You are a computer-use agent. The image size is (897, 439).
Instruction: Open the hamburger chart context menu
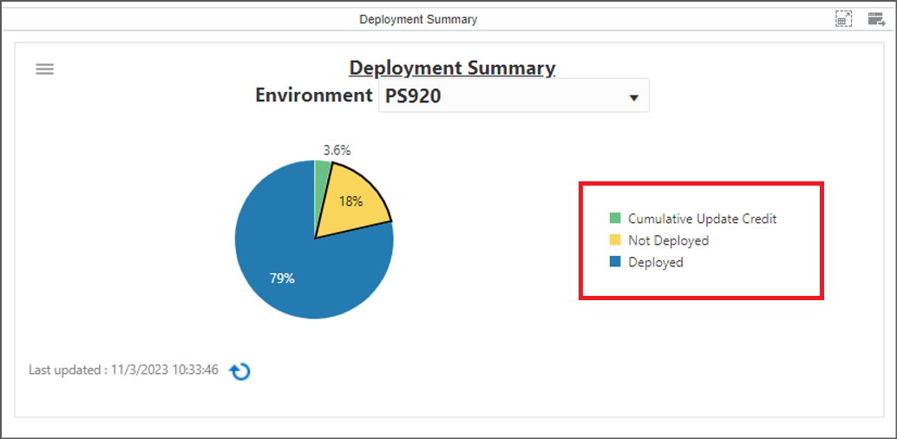pos(44,69)
